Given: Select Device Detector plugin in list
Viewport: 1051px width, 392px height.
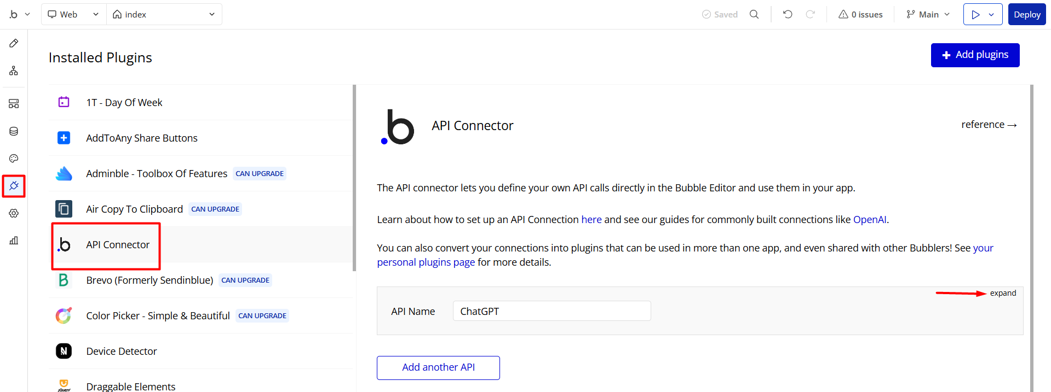Looking at the screenshot, I should pos(122,352).
